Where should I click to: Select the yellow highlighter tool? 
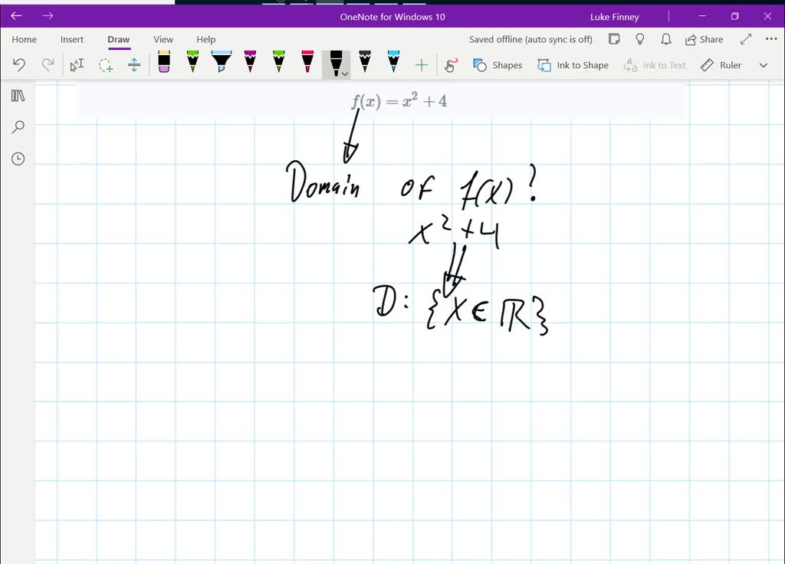[x=192, y=64]
